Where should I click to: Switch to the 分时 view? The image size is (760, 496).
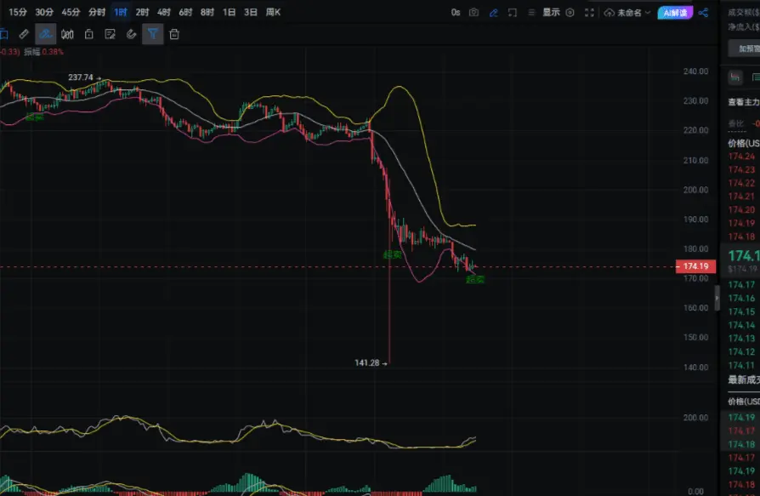(97, 12)
